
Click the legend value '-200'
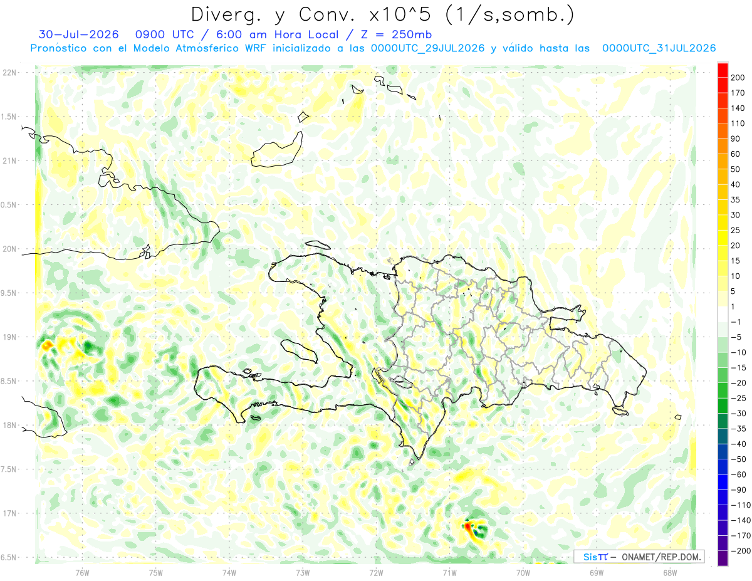(741, 552)
